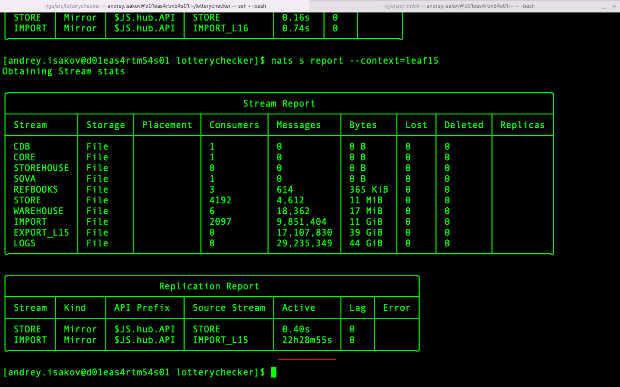Viewport: 620px width, 387px height.
Task: Click the consumers value '2097'
Action: coord(220,222)
